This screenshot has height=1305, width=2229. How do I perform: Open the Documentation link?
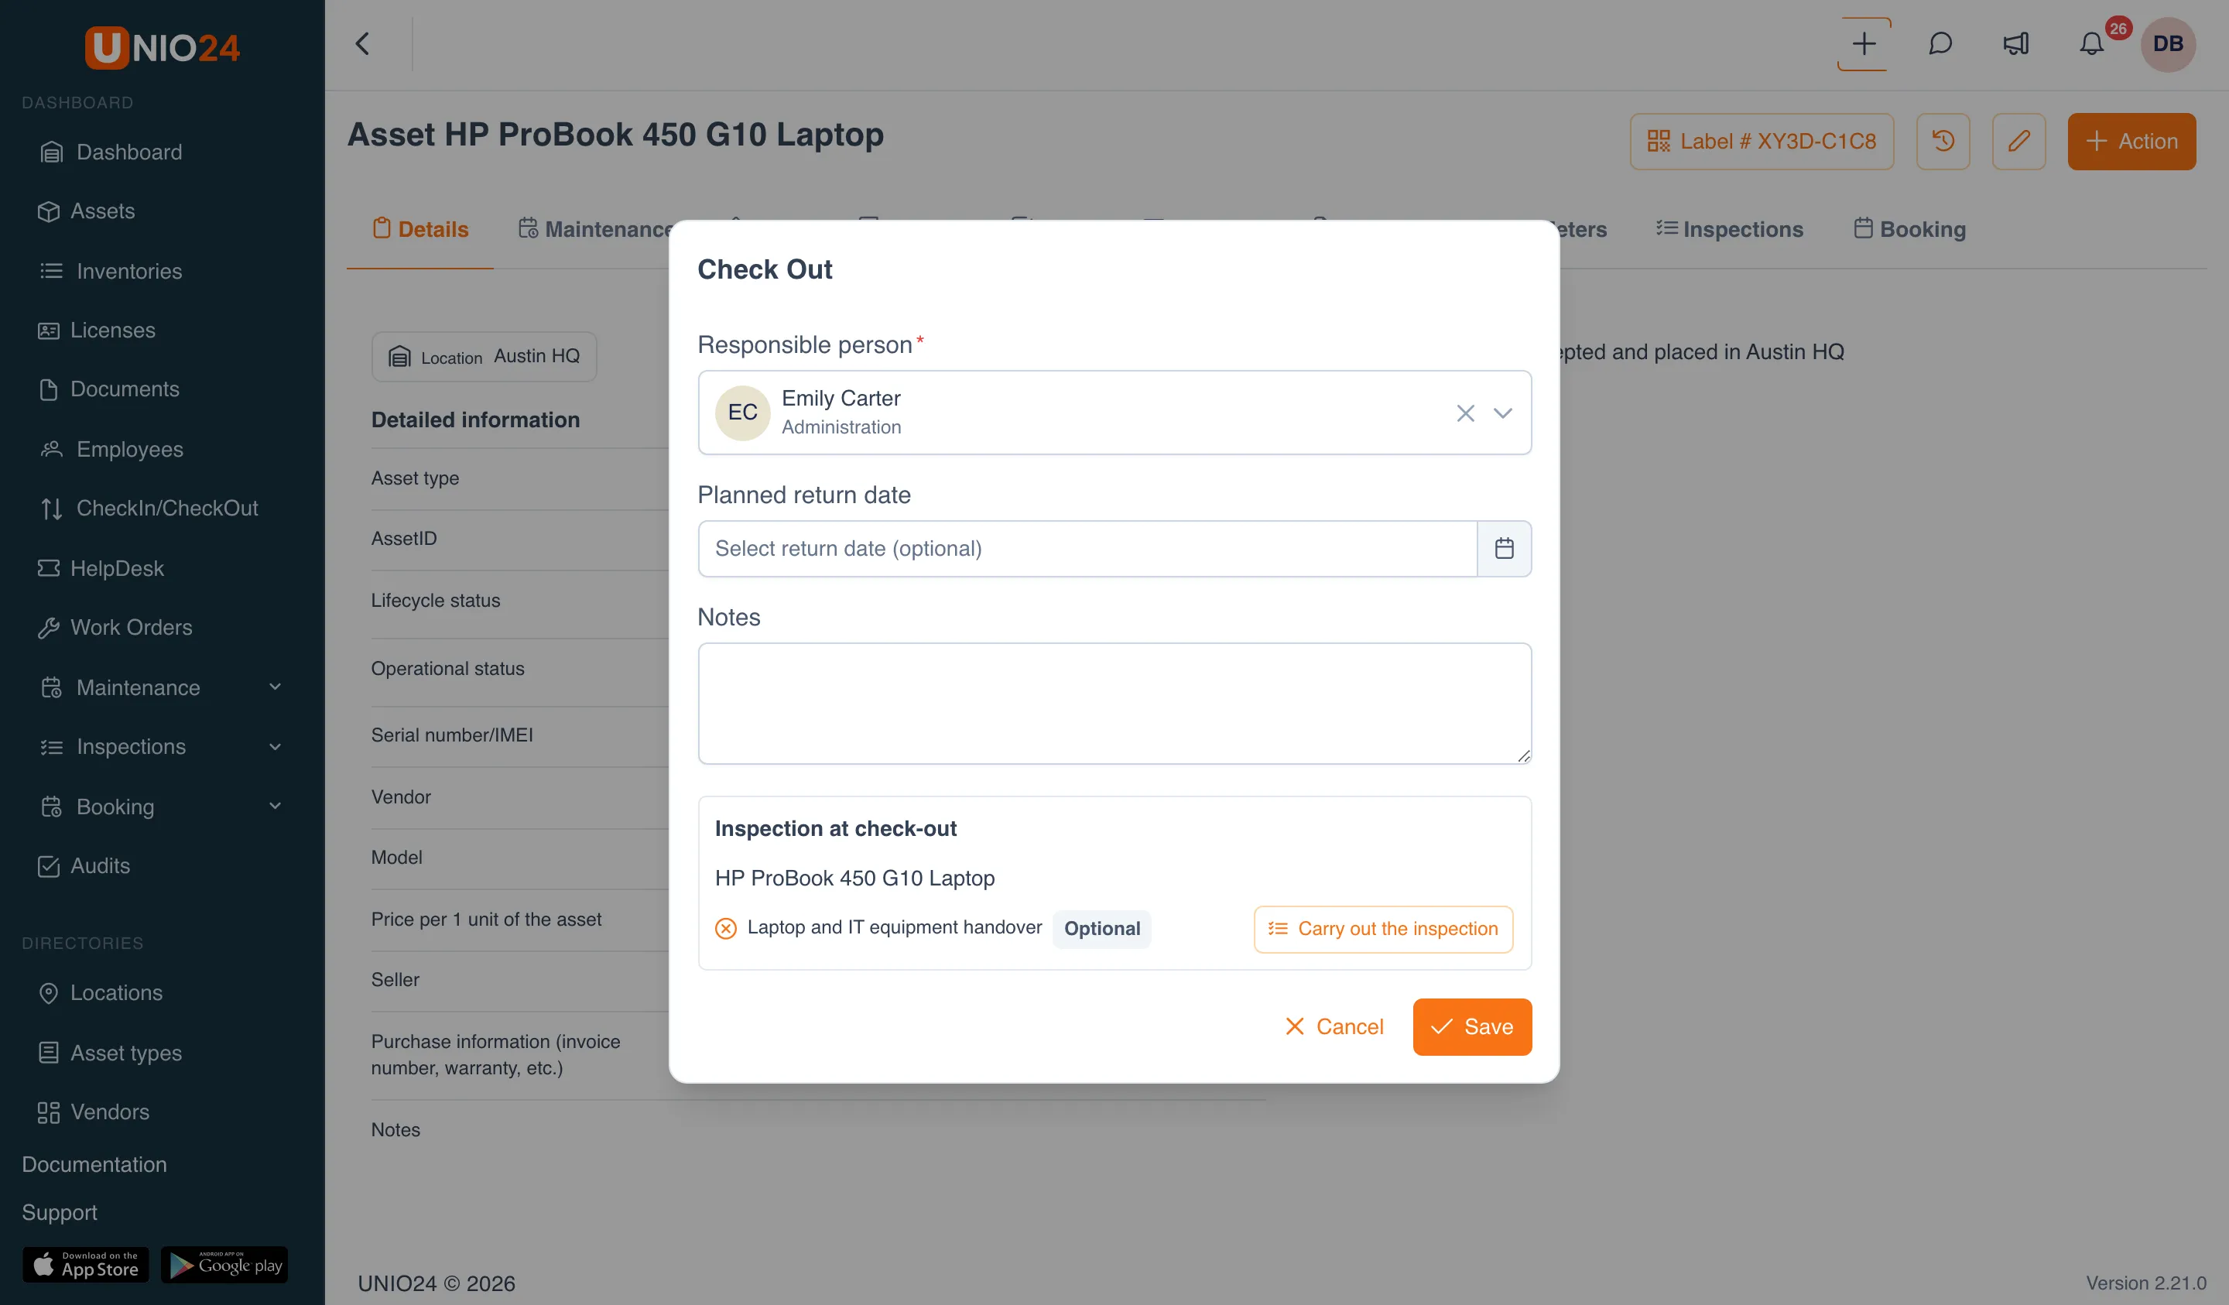pos(94,1164)
